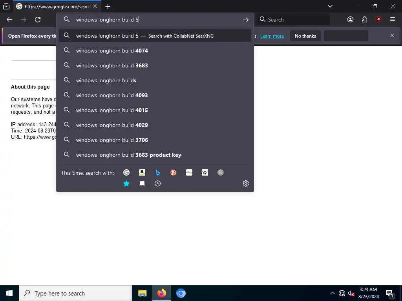Viewport: 402px width, 301px height.
Task: Open the Action Center notifications icon
Action: click(x=389, y=293)
